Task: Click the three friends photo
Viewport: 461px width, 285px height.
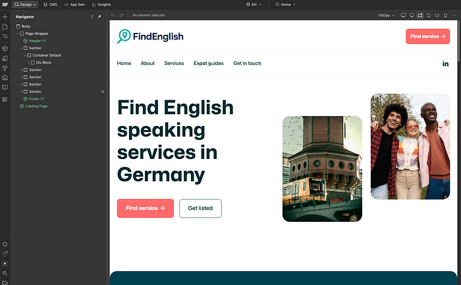Action: 410,146
